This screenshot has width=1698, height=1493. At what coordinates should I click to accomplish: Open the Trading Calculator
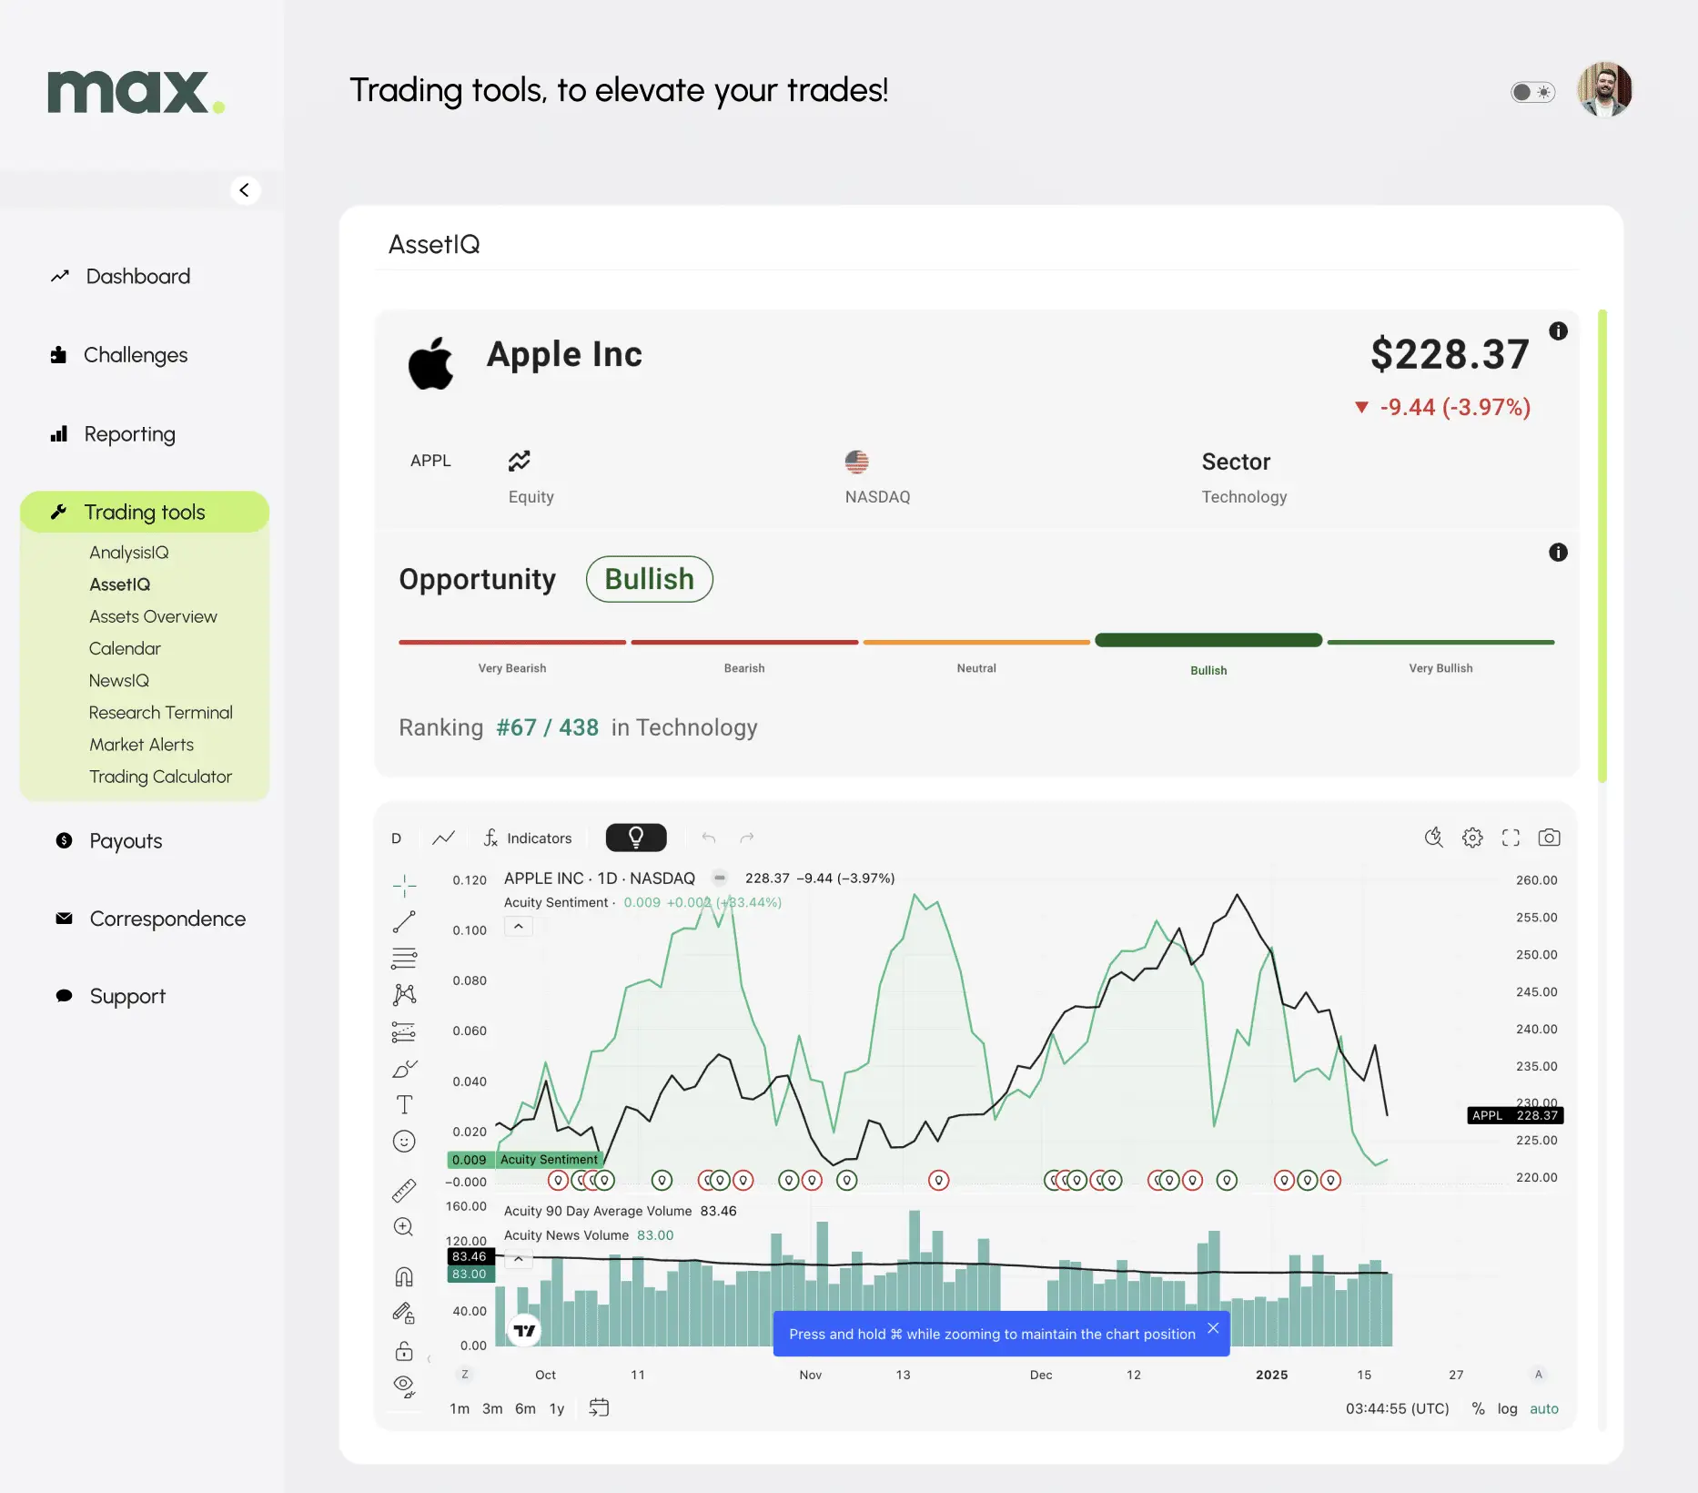(x=160, y=777)
